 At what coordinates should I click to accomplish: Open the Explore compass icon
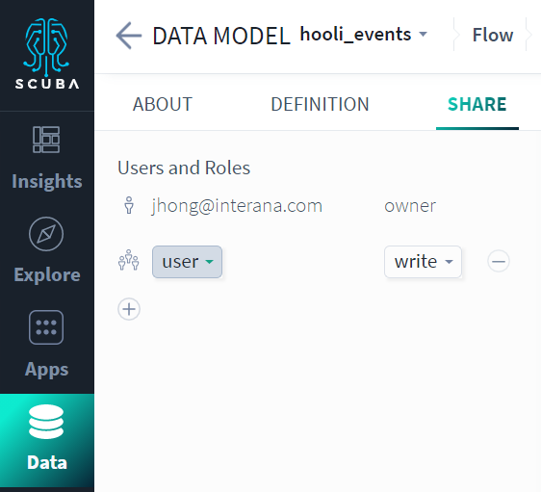point(46,234)
